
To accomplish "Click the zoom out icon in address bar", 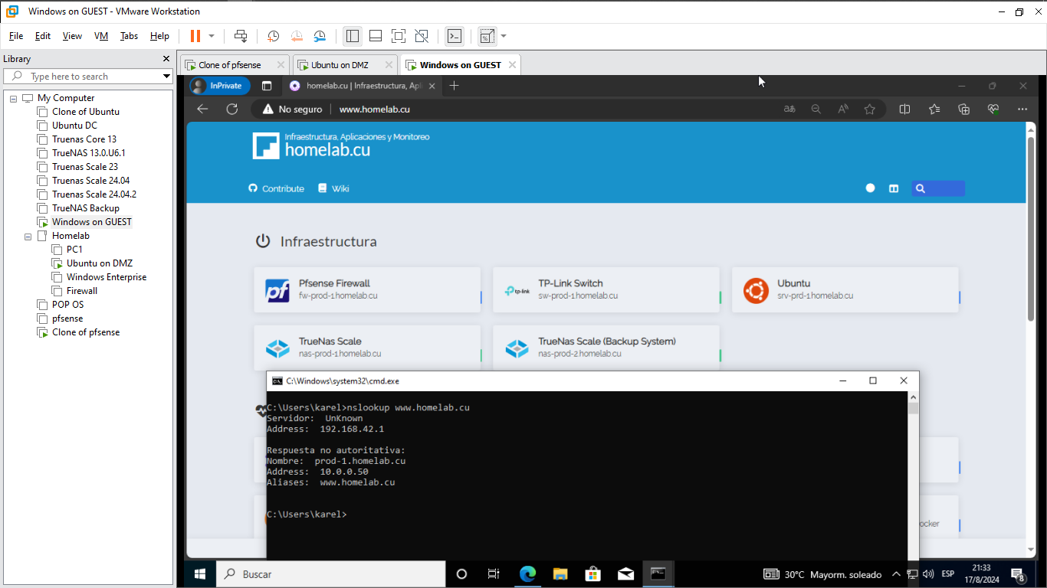I will [816, 109].
